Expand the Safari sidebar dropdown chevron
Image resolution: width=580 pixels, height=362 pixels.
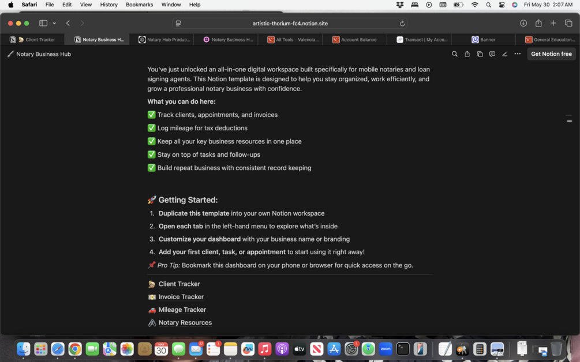pyautogui.click(x=54, y=23)
